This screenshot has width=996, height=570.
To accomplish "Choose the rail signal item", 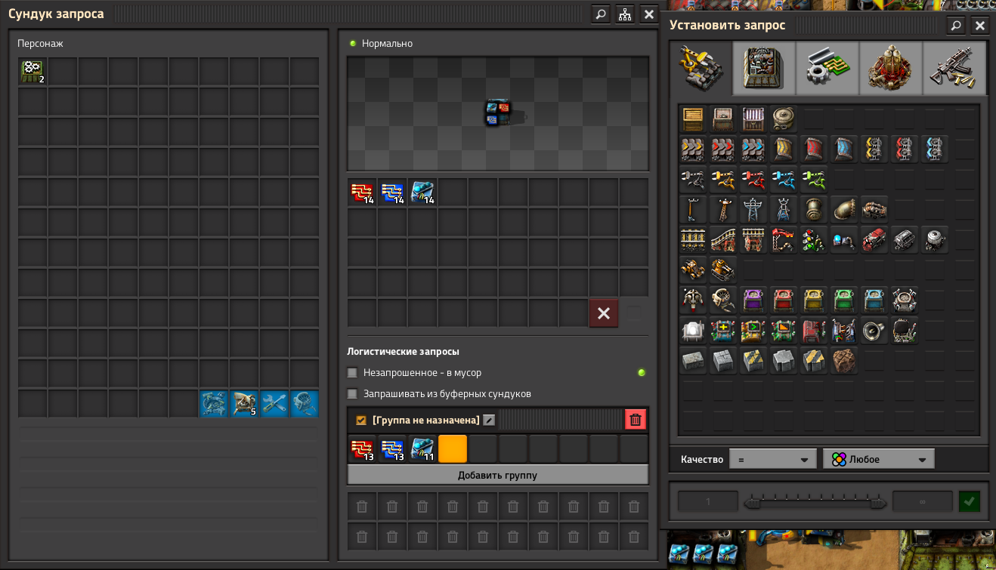I will click(813, 239).
